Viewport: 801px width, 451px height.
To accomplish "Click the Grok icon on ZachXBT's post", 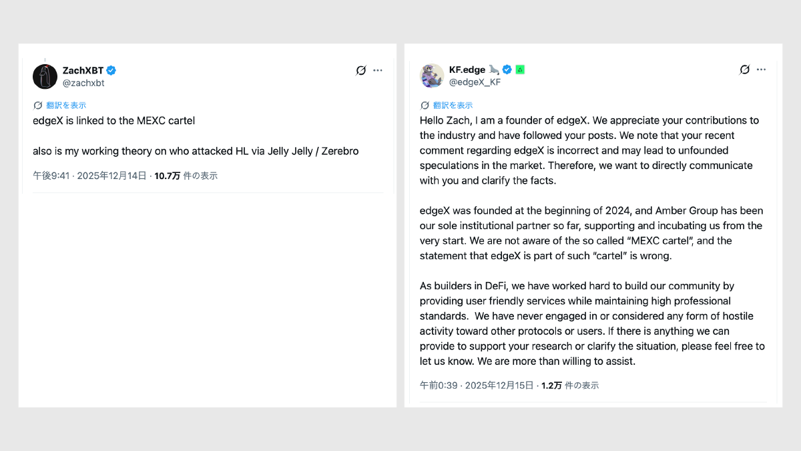I will click(361, 70).
